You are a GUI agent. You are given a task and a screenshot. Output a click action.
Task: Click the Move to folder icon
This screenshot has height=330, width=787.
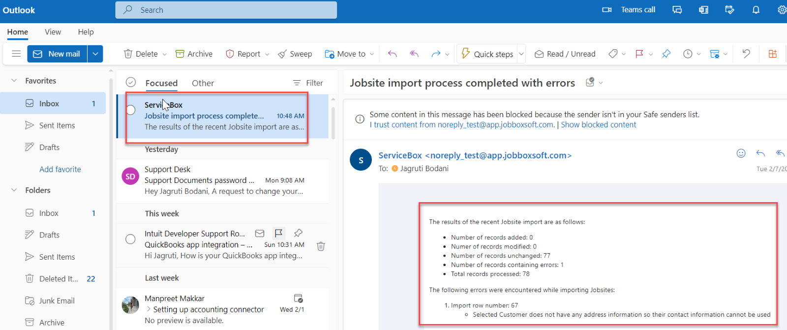(330, 54)
